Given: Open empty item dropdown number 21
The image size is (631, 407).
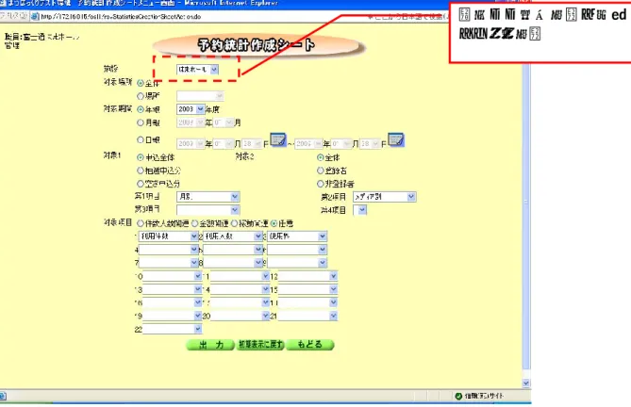Looking at the screenshot, I should click(307, 316).
